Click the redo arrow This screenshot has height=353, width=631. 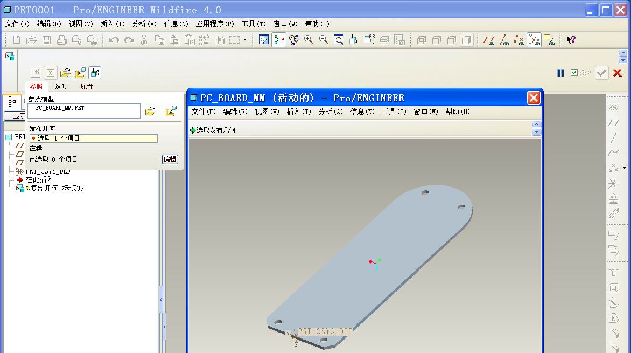pyautogui.click(x=129, y=40)
